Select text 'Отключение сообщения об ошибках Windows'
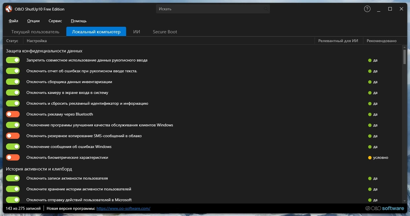Screen dimensions: 410x216 (x=69, y=147)
